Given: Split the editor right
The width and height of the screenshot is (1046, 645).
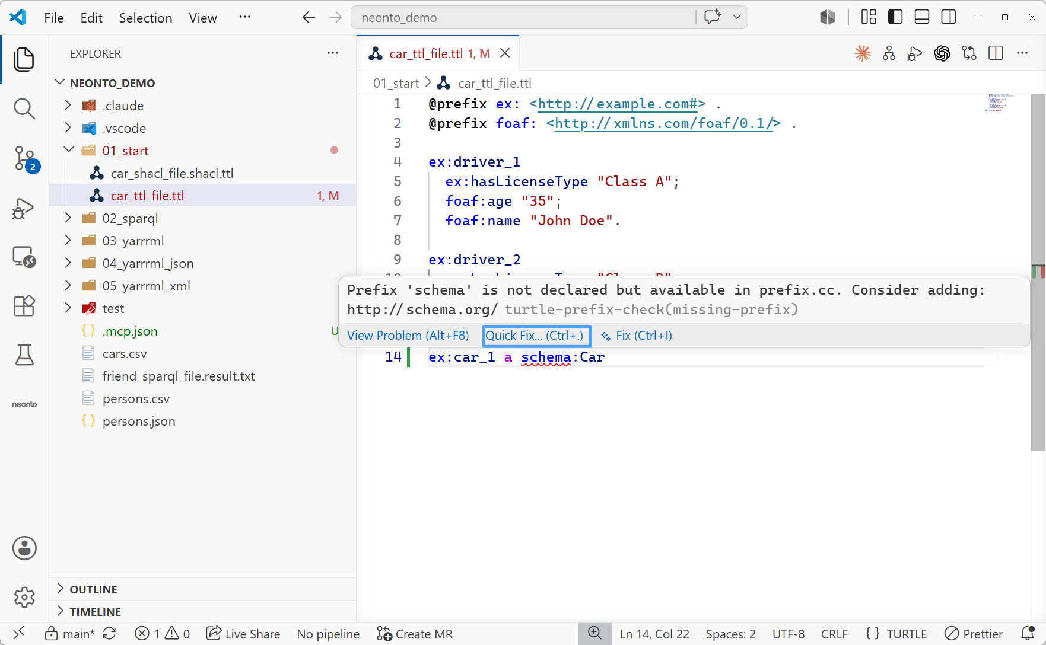Looking at the screenshot, I should coord(996,53).
